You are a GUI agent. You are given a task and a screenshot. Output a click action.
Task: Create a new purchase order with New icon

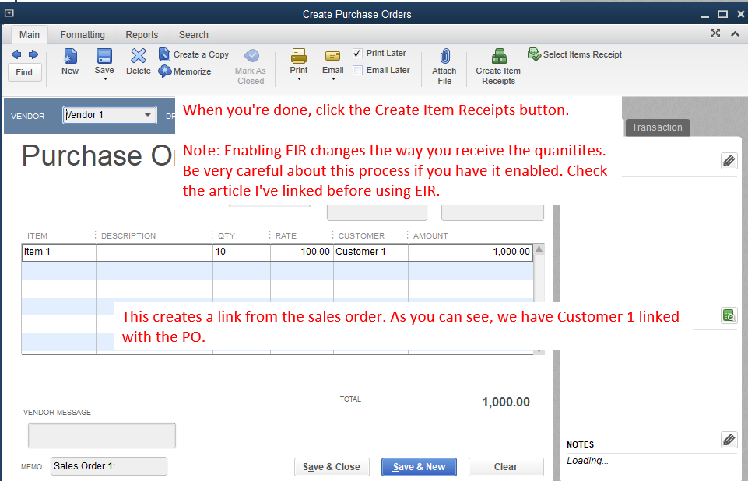click(69, 64)
